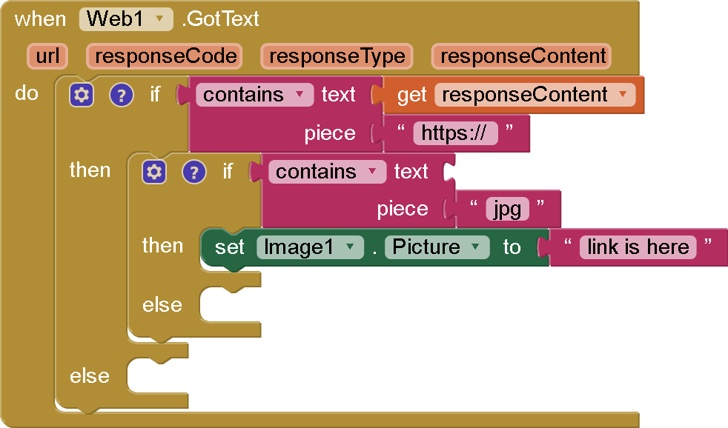This screenshot has height=428, width=728.
Task: Edit the "https://" text string
Action: [455, 133]
